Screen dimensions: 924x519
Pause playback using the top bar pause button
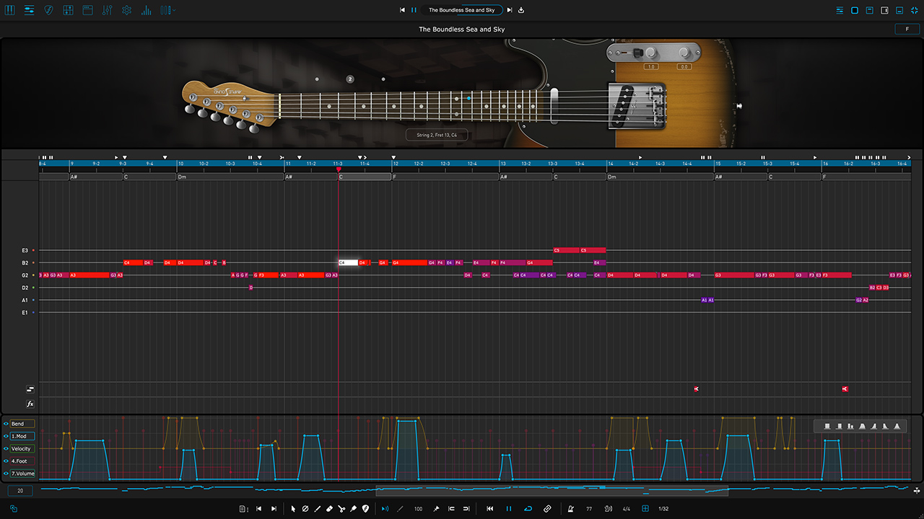(x=414, y=10)
